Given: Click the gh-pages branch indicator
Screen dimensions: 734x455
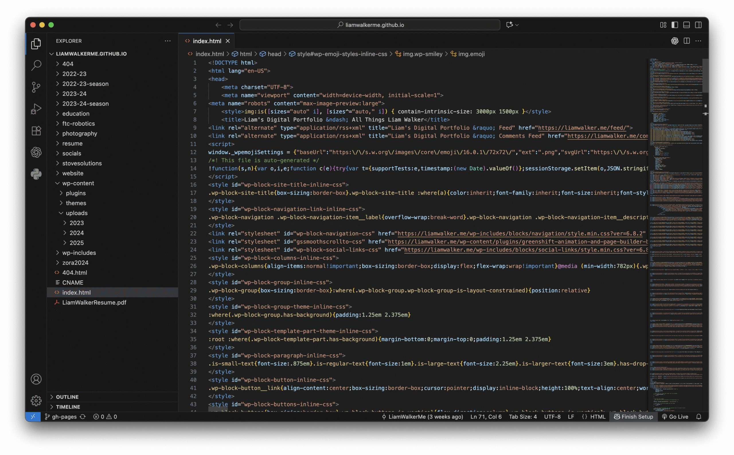Looking at the screenshot, I should 64,417.
